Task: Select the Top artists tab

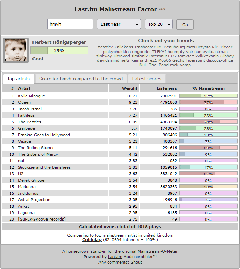Action: (18, 79)
